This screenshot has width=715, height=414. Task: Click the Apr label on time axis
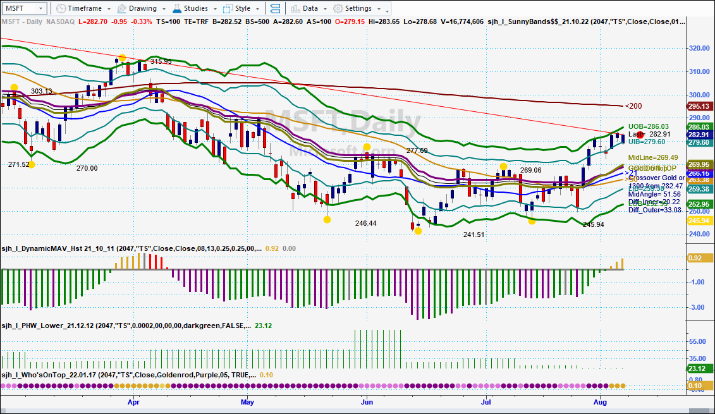133,402
